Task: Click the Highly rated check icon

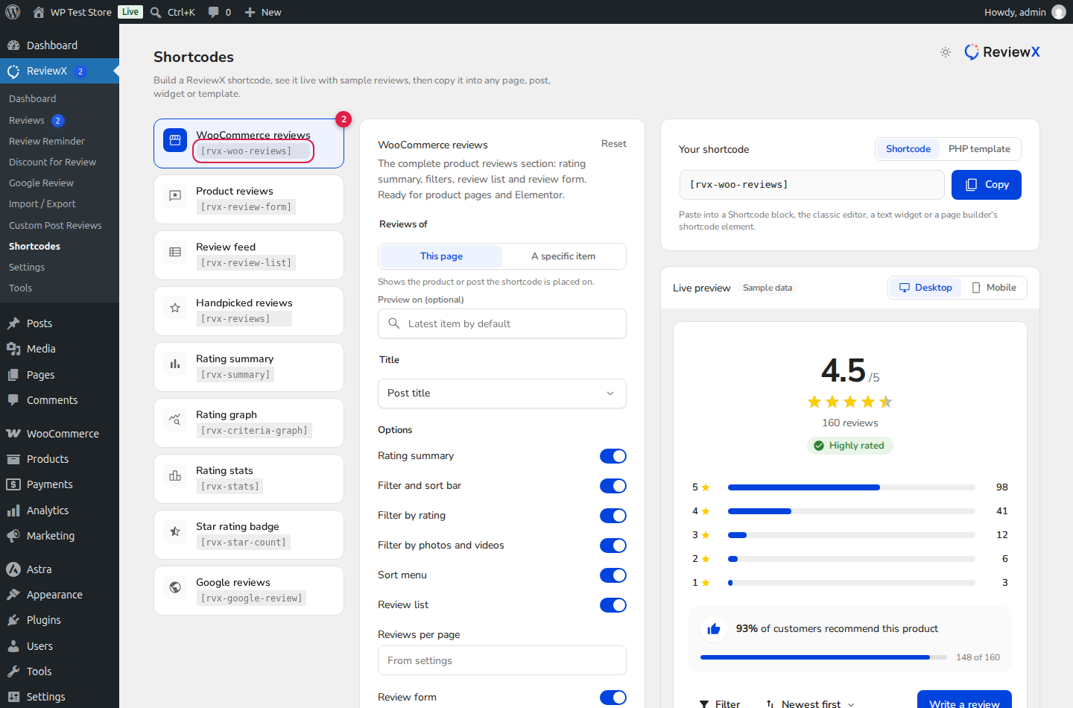Action: tap(819, 446)
